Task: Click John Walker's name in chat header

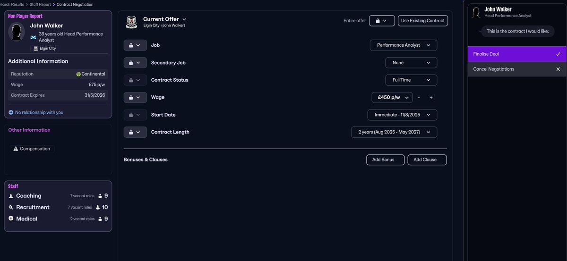Action: click(498, 9)
